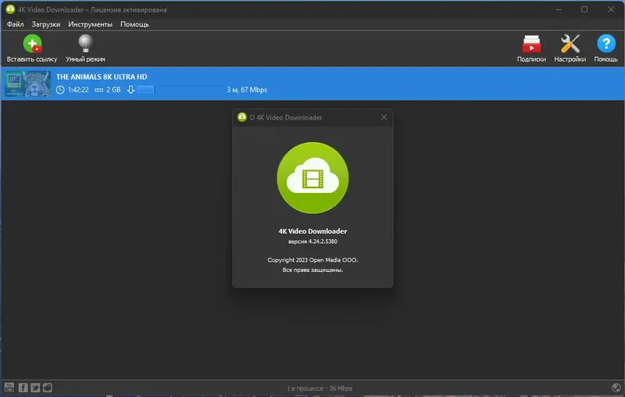Image resolution: width=625 pixels, height=397 pixels.
Task: Select THE ANIMALS 8K ULTRA HD thumbnail
Action: coord(27,84)
